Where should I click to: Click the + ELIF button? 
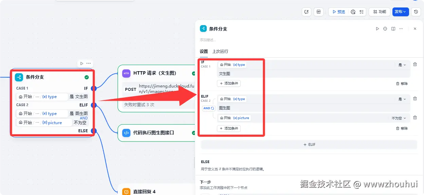pyautogui.click(x=309, y=144)
